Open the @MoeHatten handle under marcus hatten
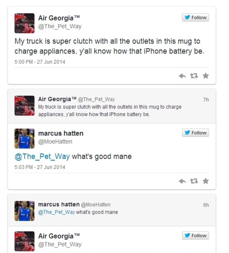 coord(55,142)
